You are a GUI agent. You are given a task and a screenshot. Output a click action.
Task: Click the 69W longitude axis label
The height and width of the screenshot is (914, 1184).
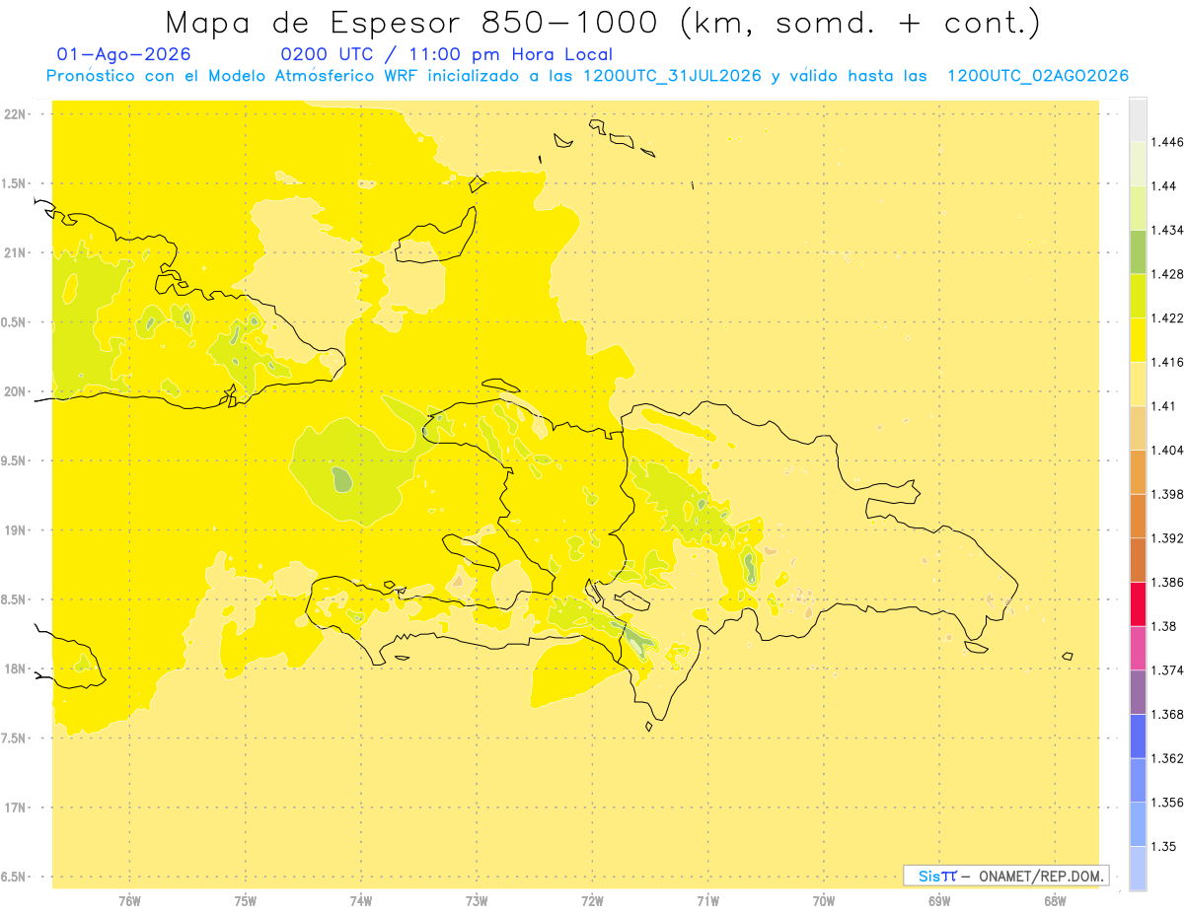[x=939, y=902]
